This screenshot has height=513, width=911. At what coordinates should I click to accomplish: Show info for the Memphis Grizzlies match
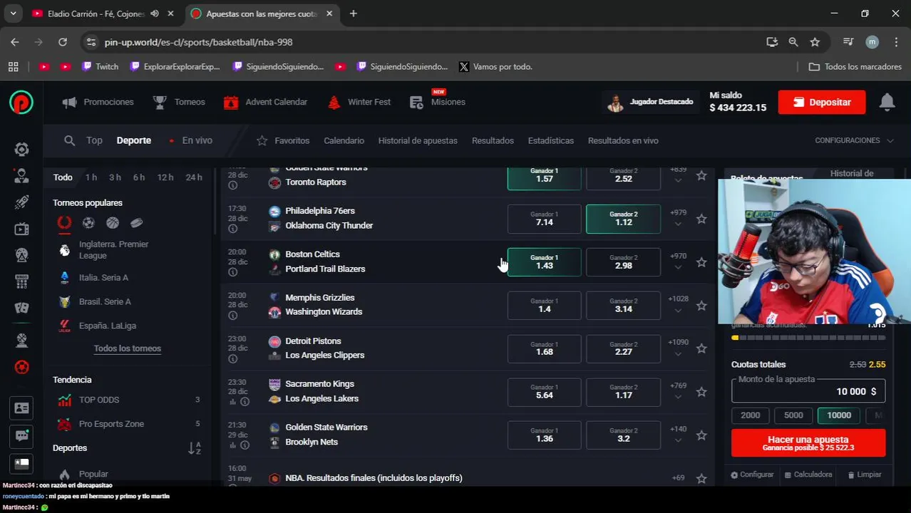(232, 315)
